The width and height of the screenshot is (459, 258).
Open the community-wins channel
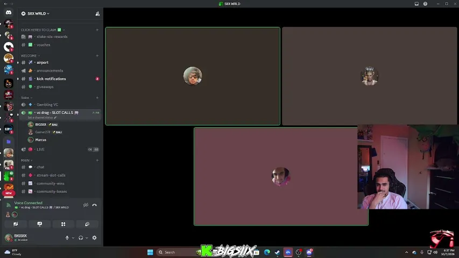[x=60, y=183]
